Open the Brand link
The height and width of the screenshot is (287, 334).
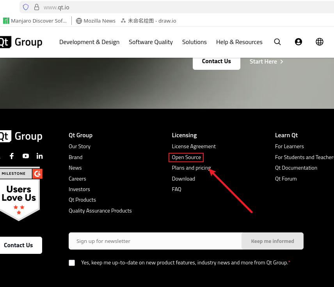pos(75,157)
